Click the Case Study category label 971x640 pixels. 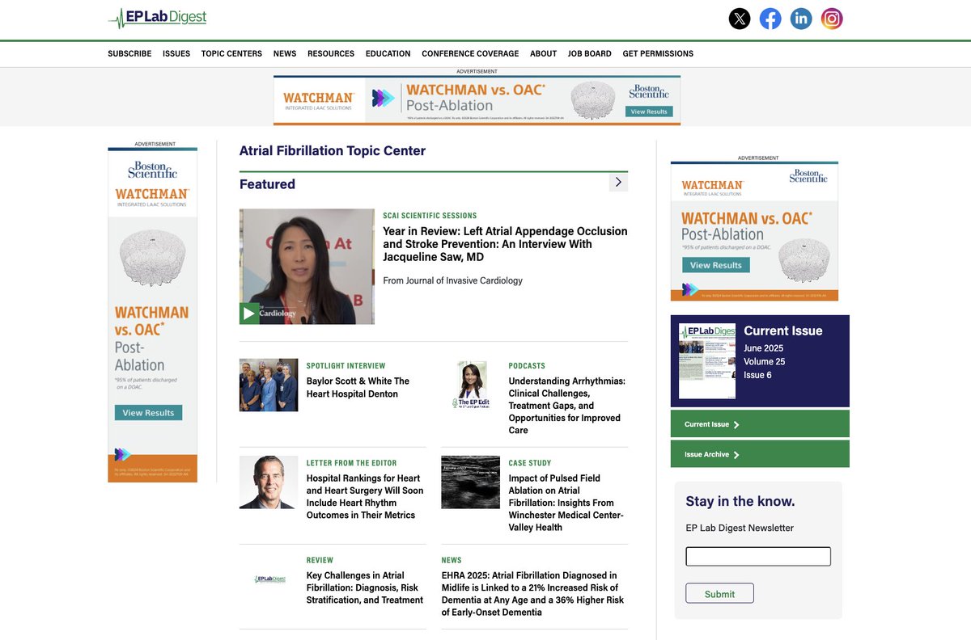tap(530, 463)
